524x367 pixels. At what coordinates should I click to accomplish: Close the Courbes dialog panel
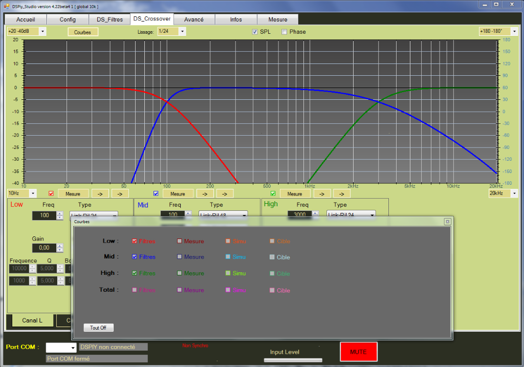pos(447,222)
